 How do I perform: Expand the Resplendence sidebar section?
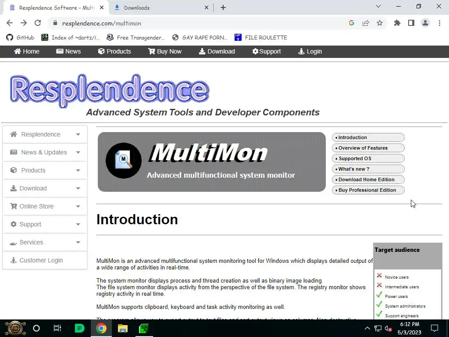pyautogui.click(x=45, y=134)
